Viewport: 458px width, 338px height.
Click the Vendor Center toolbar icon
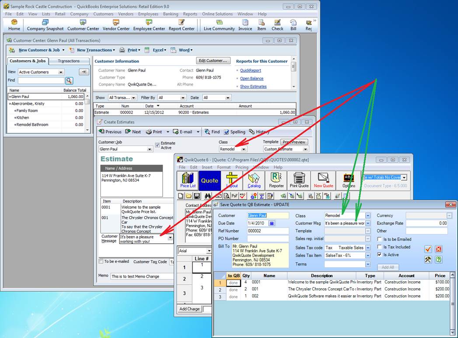coord(116,25)
